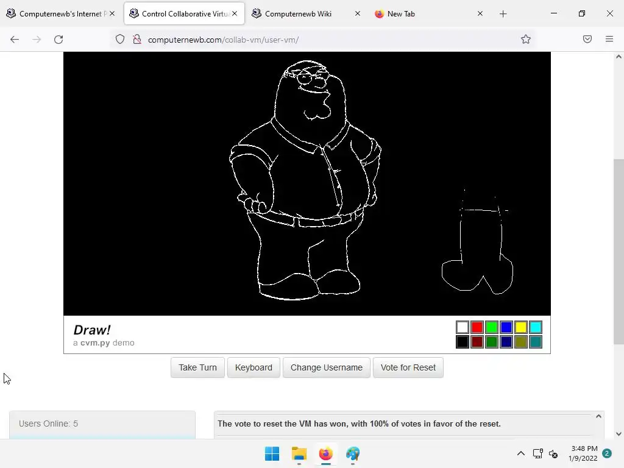The image size is (624, 468).
Task: Pick the olive color swatch
Action: tap(521, 342)
